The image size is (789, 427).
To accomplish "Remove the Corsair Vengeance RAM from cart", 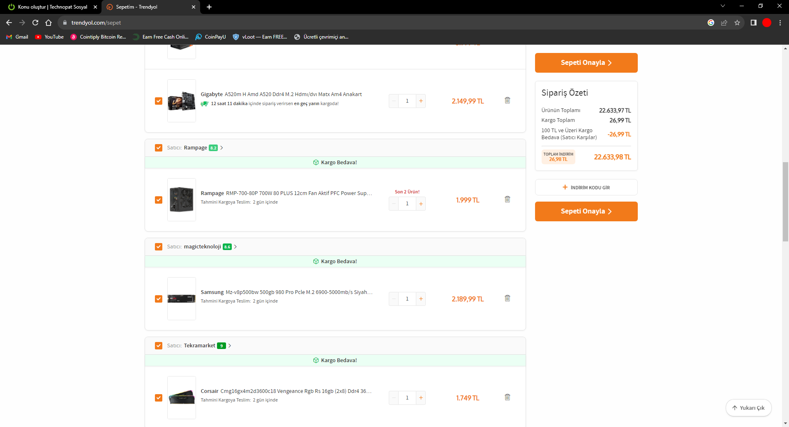I will point(508,397).
